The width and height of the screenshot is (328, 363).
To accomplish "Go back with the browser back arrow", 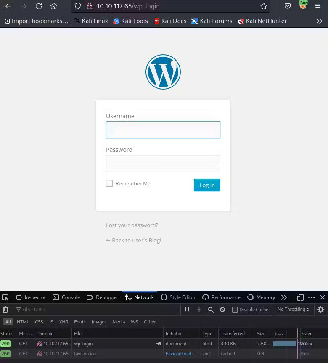I will point(8,6).
